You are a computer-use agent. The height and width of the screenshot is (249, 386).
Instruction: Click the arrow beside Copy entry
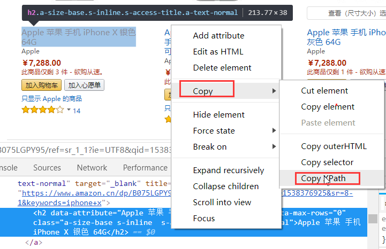coord(274,91)
